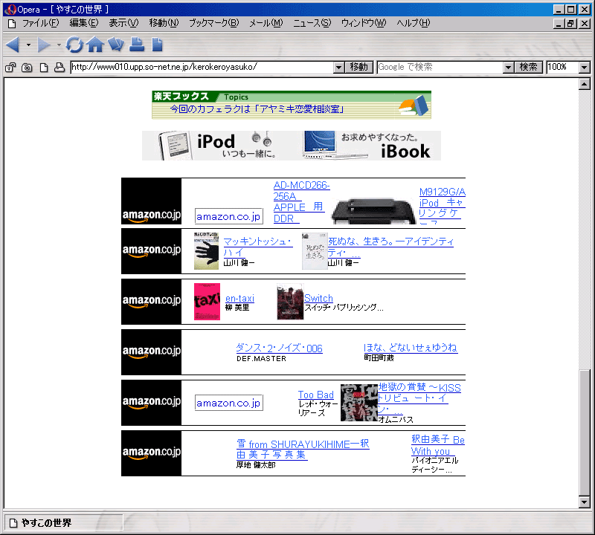595x535 pixels.
Task: Go forward using the Forward arrow
Action: [44, 45]
